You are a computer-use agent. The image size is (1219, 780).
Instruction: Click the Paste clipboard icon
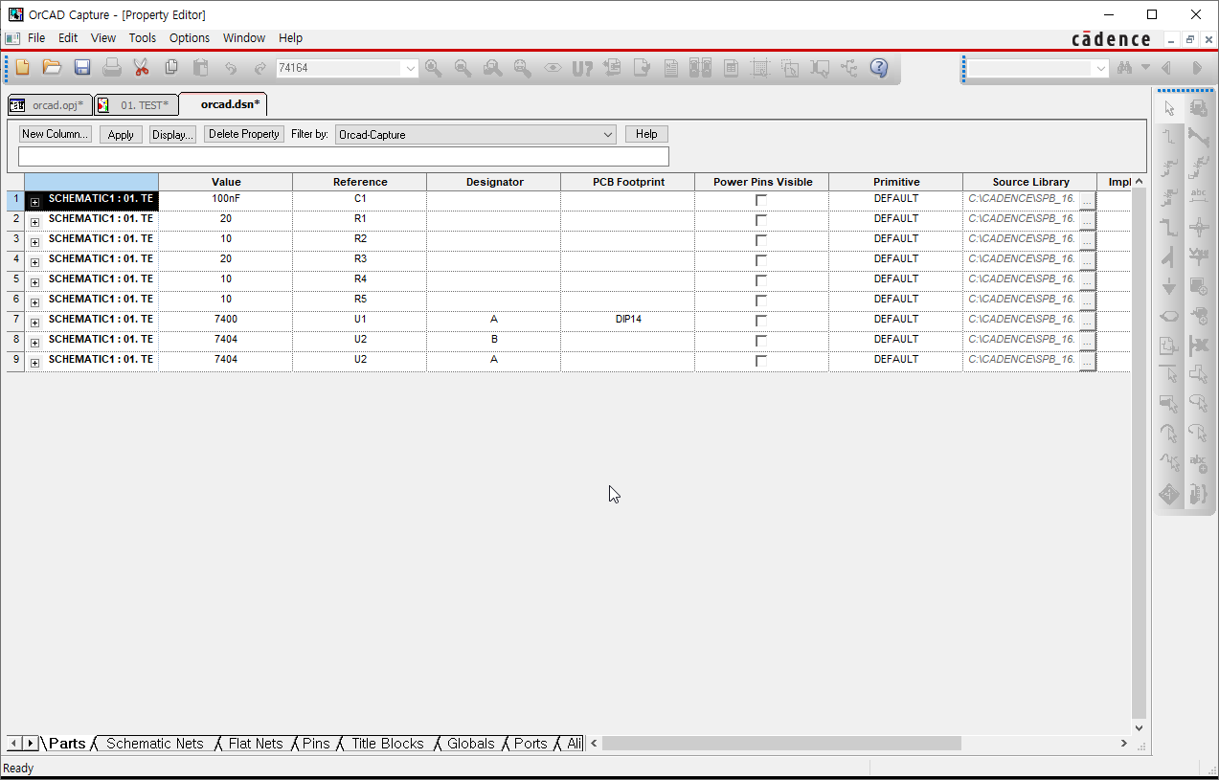[x=201, y=68]
